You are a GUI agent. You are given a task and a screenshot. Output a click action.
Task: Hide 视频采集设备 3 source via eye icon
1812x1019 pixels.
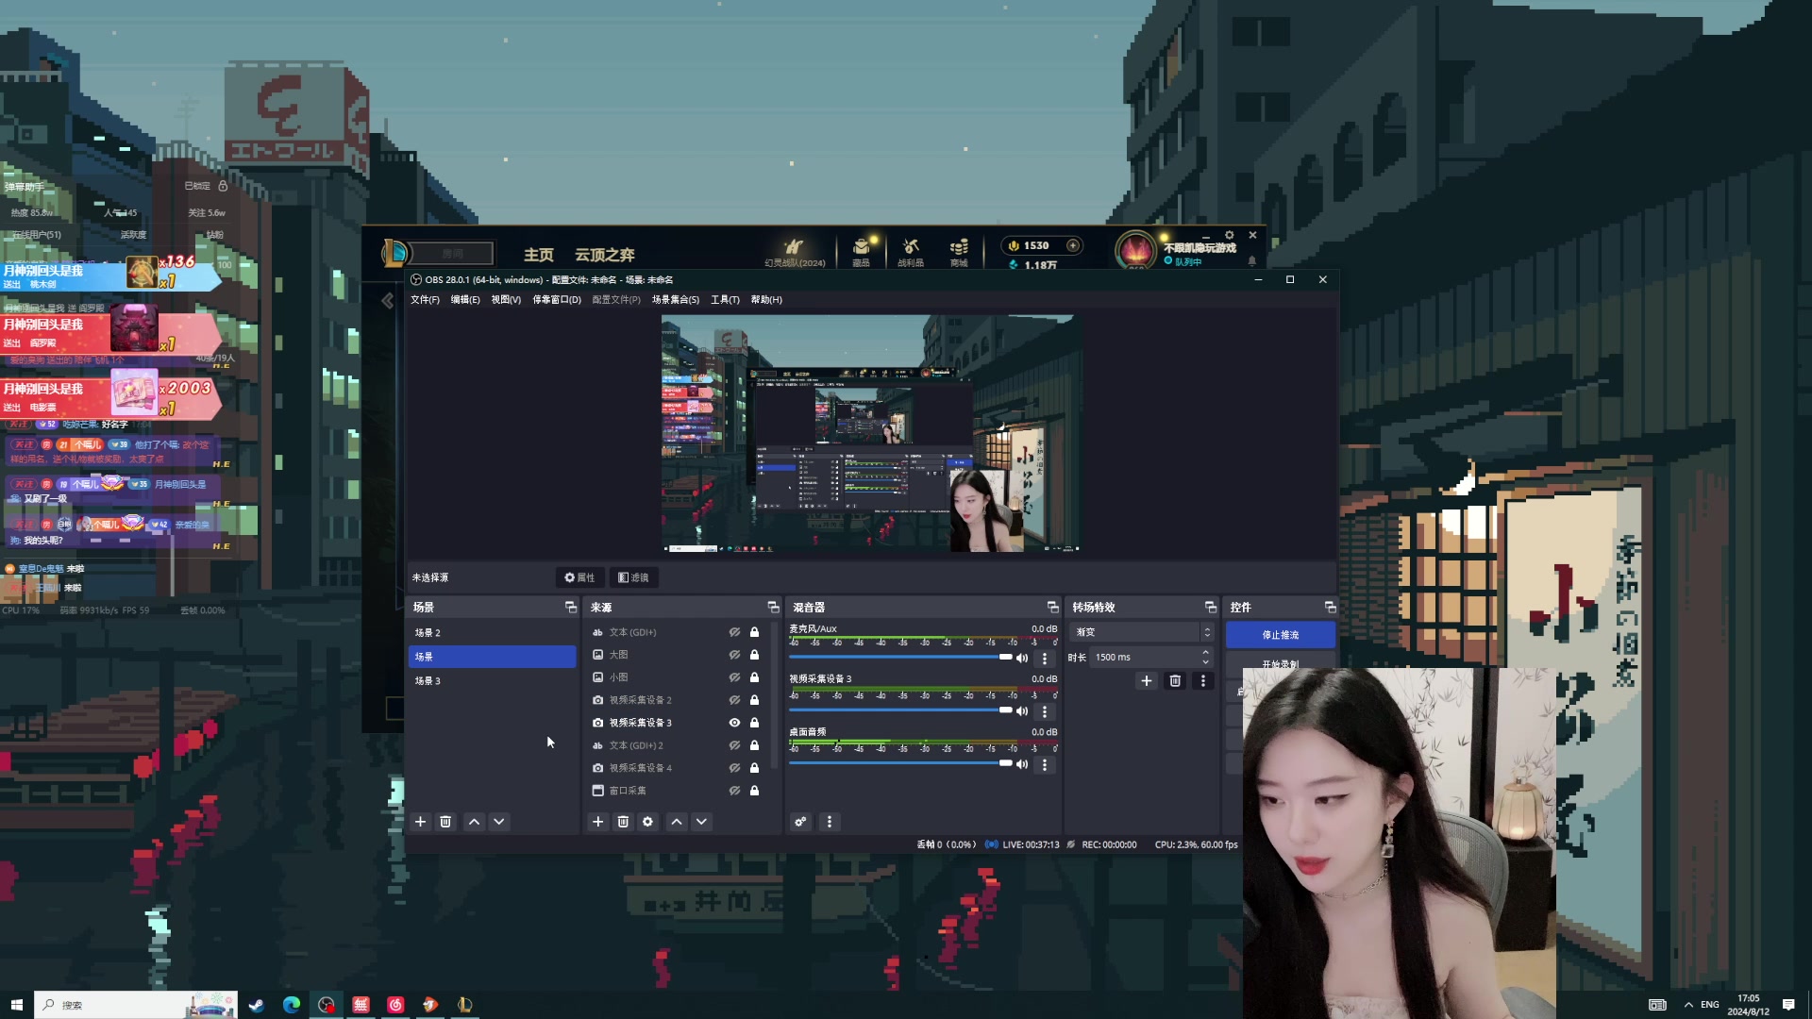(x=734, y=723)
